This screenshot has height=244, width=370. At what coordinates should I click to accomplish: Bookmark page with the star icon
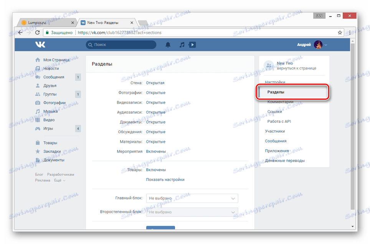340,33
